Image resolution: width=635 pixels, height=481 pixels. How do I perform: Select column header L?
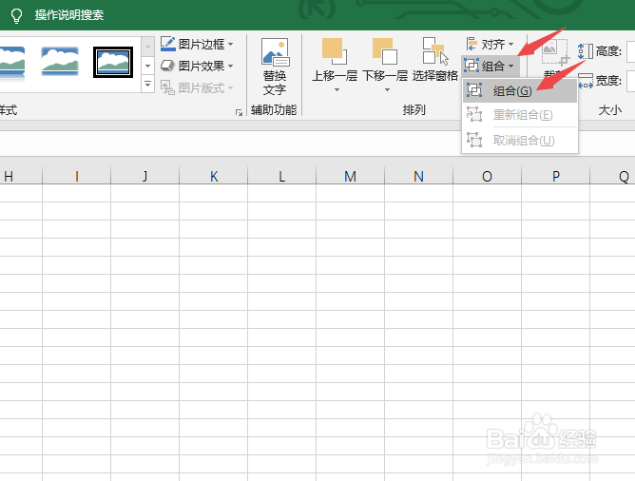(x=282, y=176)
